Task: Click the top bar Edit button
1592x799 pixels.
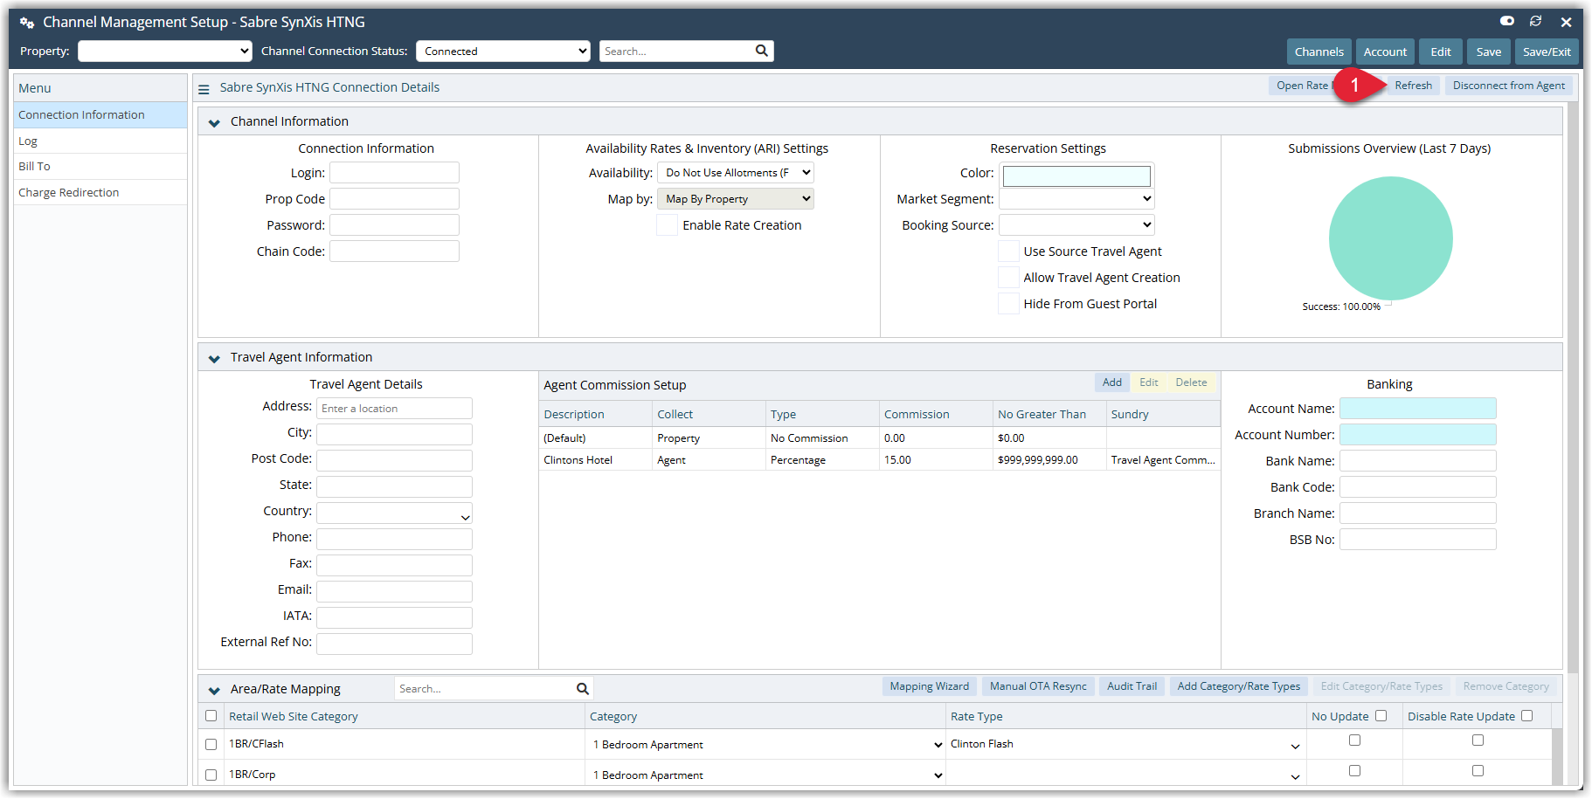Action: (1441, 52)
